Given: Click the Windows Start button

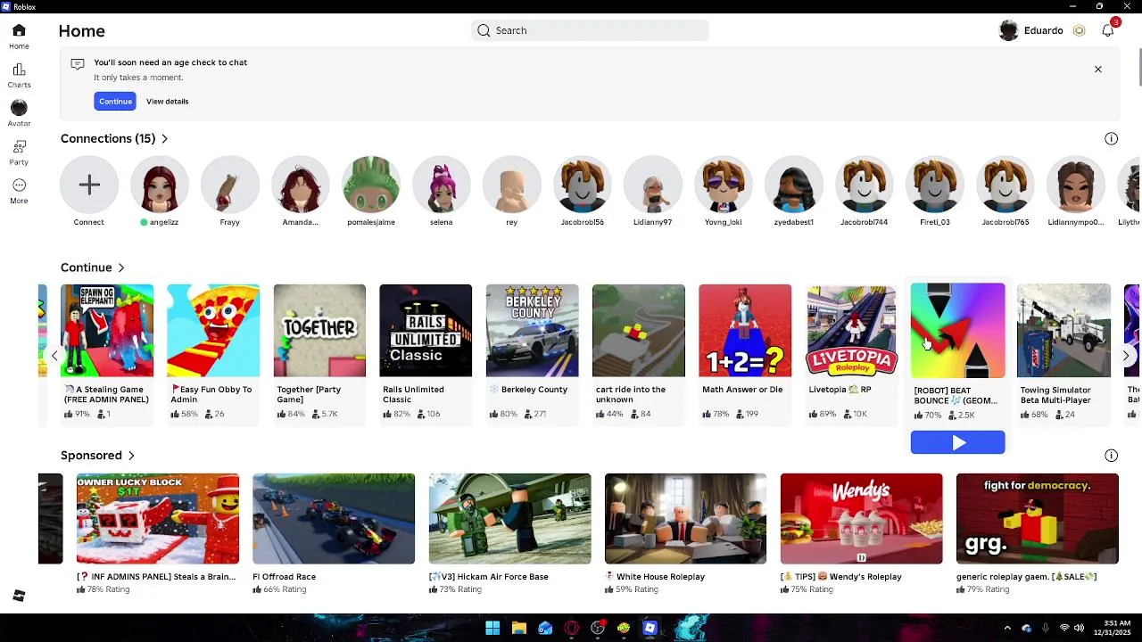Looking at the screenshot, I should click(x=492, y=629).
